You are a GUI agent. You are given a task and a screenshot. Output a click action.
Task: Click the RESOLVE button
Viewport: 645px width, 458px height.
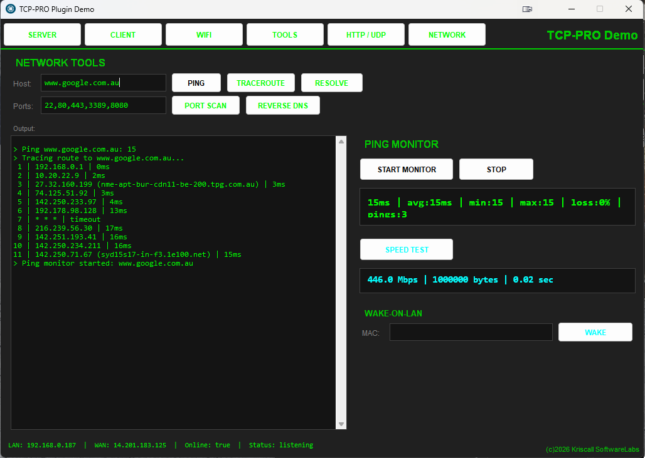coord(331,83)
